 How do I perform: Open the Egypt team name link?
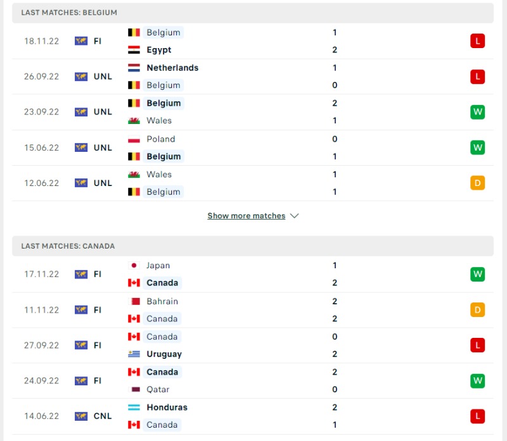pyautogui.click(x=159, y=50)
